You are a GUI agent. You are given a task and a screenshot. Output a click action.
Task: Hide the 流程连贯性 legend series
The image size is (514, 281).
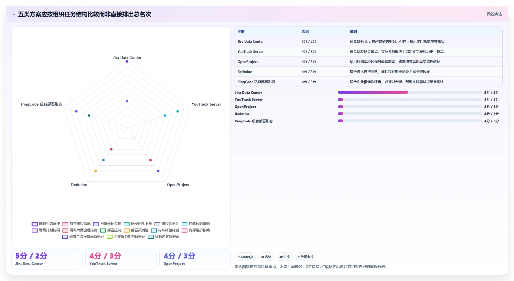(x=167, y=224)
